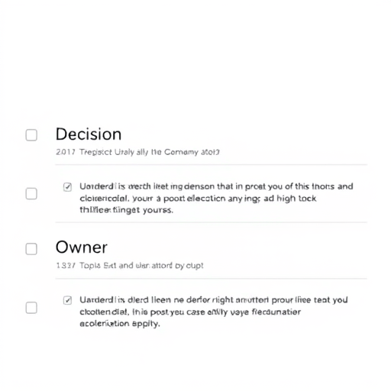Select the 2017 number under Decision
The width and height of the screenshot is (391, 391).
[x=66, y=152]
